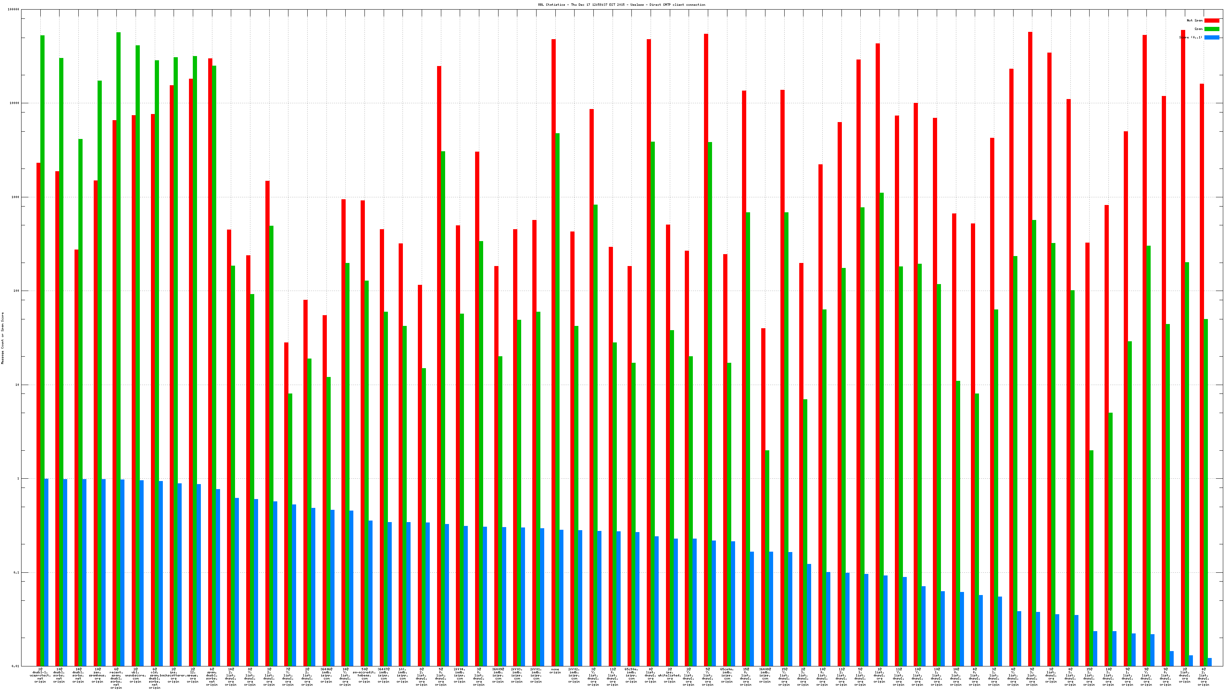Click the 0.01 y-axis tick label

click(15, 666)
